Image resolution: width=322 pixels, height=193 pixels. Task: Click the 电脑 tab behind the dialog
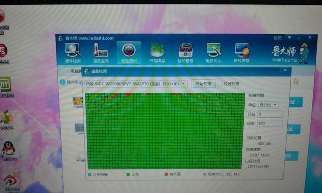(76, 71)
